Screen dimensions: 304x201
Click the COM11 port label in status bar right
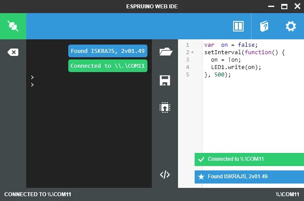(x=287, y=194)
